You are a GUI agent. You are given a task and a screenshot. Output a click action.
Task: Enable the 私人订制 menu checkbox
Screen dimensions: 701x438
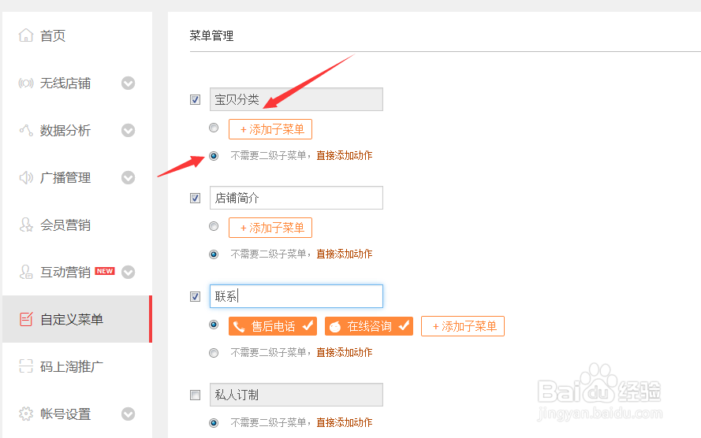pos(196,395)
